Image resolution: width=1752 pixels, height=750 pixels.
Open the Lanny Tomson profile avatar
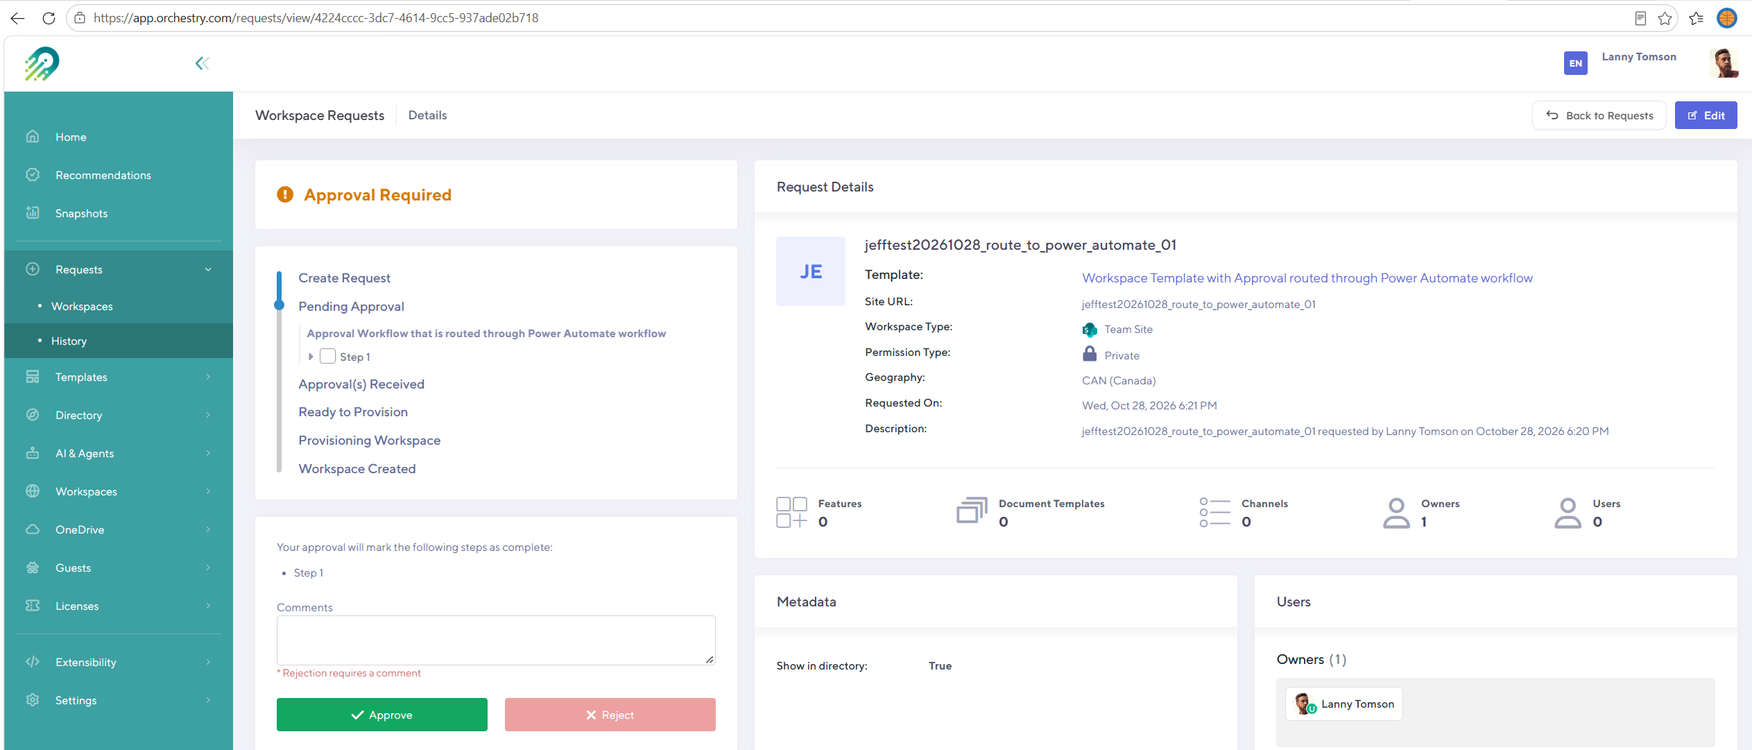pos(1724,63)
